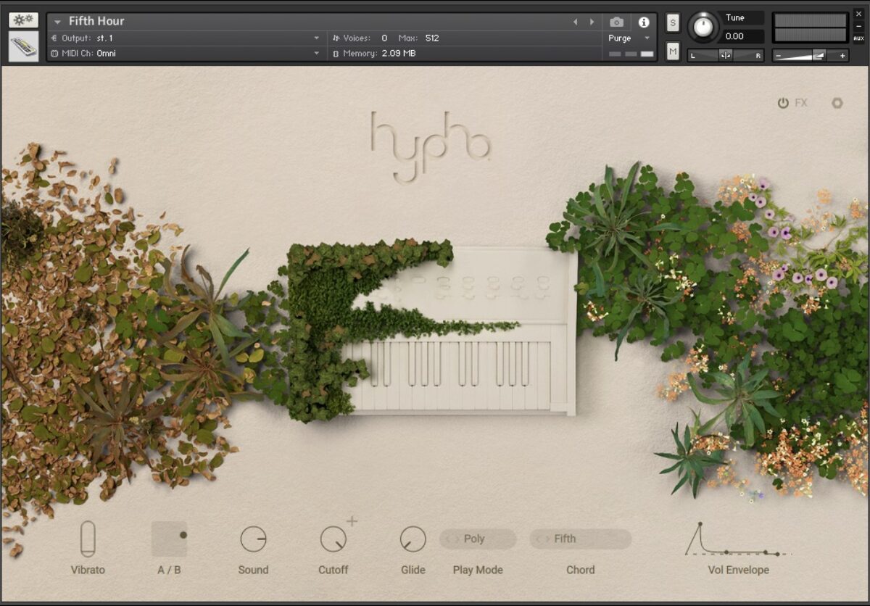Decrease volume with the minus button
Viewport: 870px width, 606px height.
click(x=779, y=56)
